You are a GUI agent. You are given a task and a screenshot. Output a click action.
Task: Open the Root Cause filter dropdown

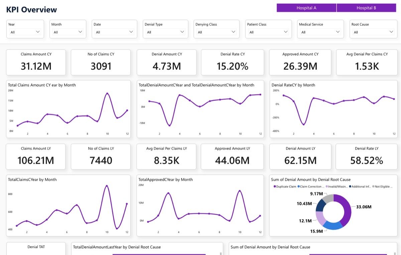coord(374,32)
